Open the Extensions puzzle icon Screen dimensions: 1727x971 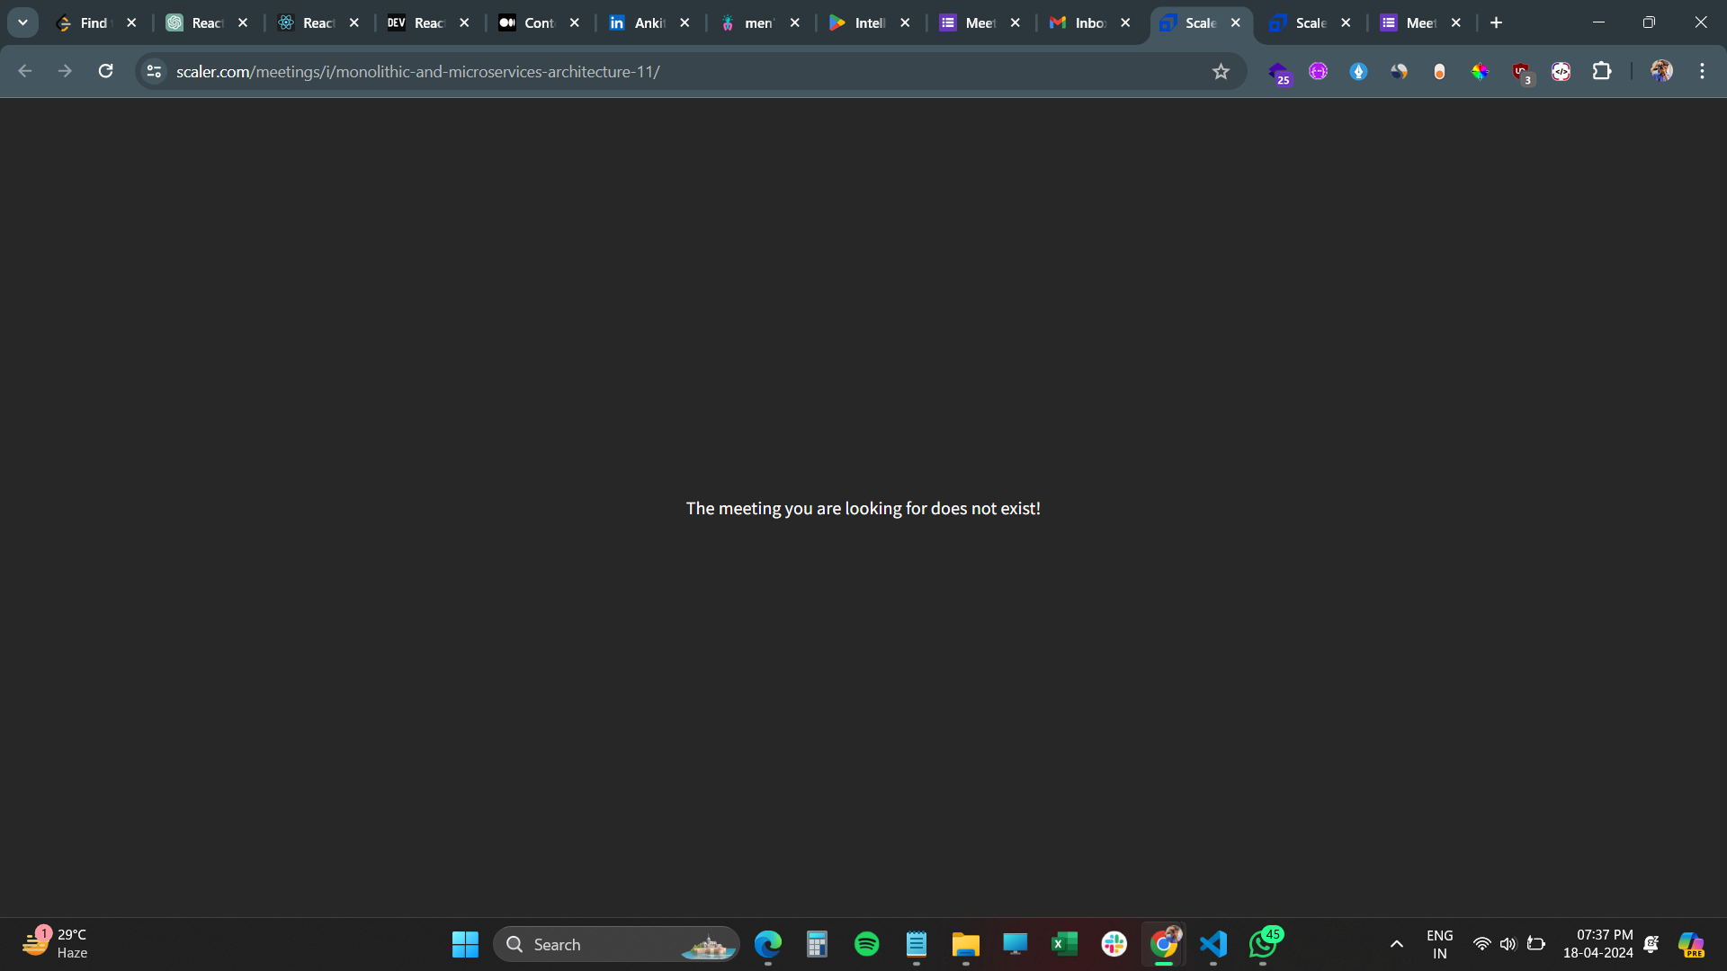click(1602, 71)
